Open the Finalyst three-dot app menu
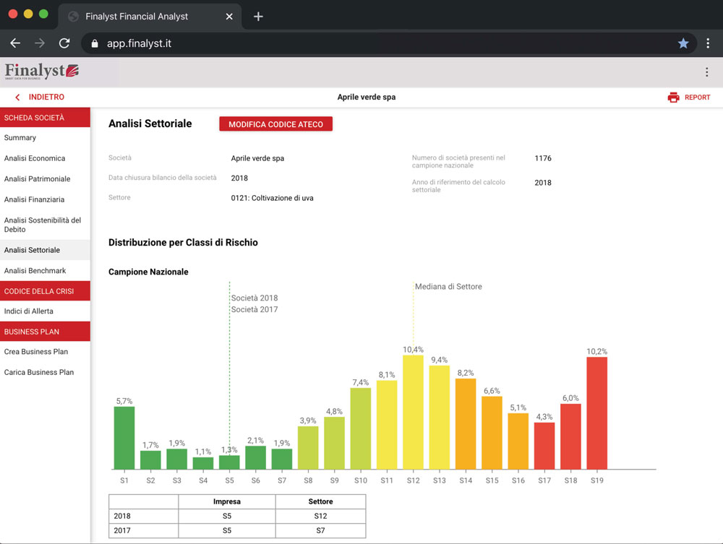Viewport: 723px width, 544px height. click(706, 72)
